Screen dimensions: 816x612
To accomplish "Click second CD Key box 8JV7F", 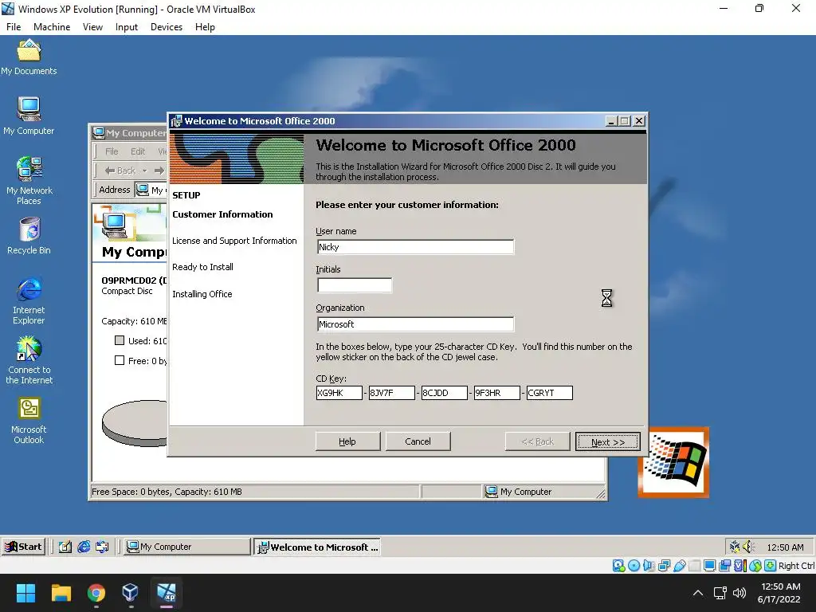I will 391,393.
